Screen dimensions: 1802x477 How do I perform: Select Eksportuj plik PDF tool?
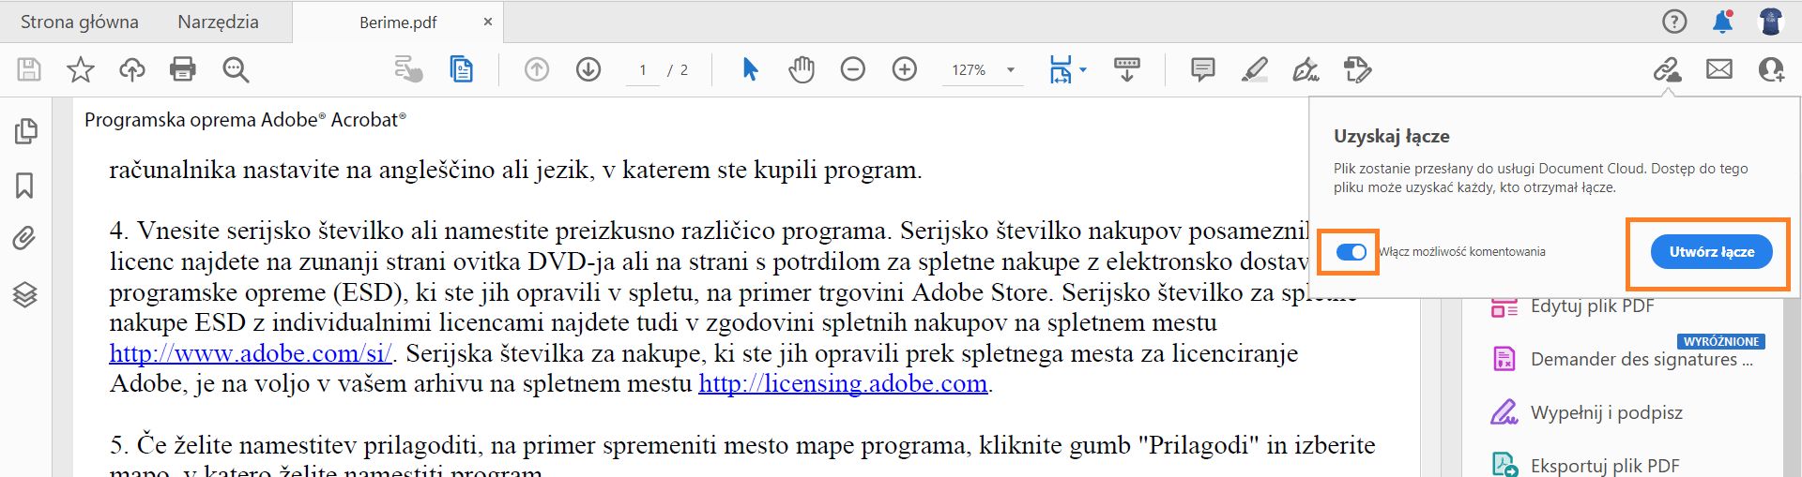pos(1586,466)
